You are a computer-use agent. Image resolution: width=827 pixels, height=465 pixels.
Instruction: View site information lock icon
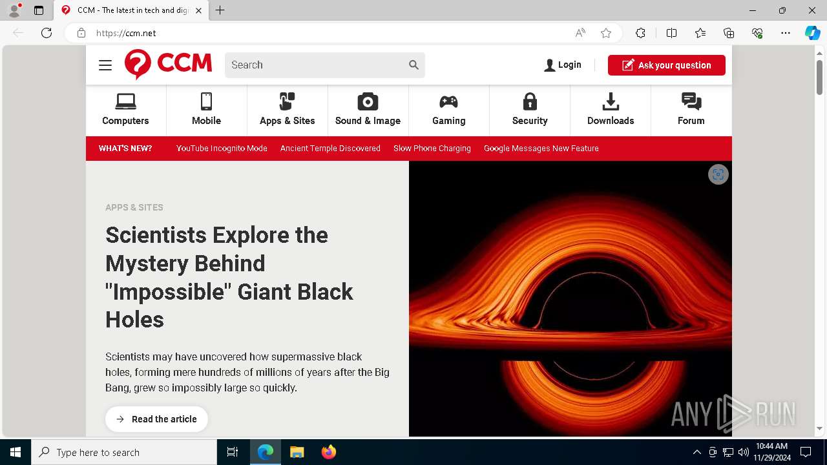(x=81, y=33)
